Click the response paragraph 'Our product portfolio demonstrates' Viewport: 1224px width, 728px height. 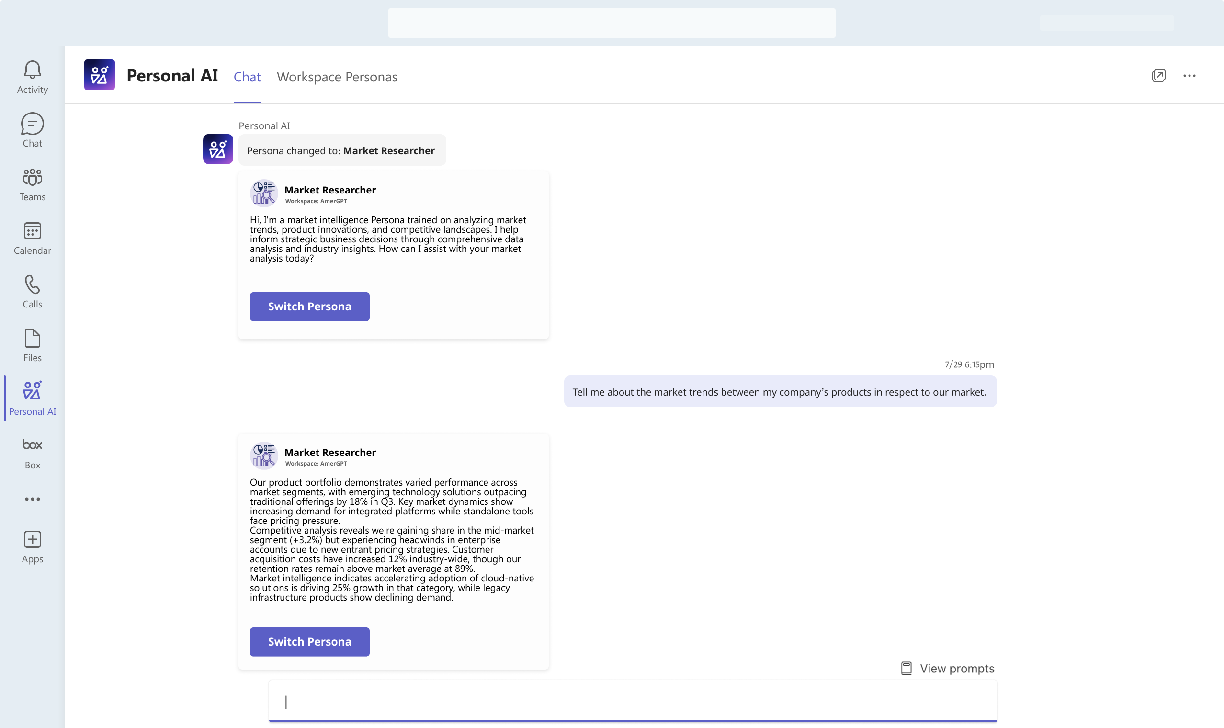391,501
